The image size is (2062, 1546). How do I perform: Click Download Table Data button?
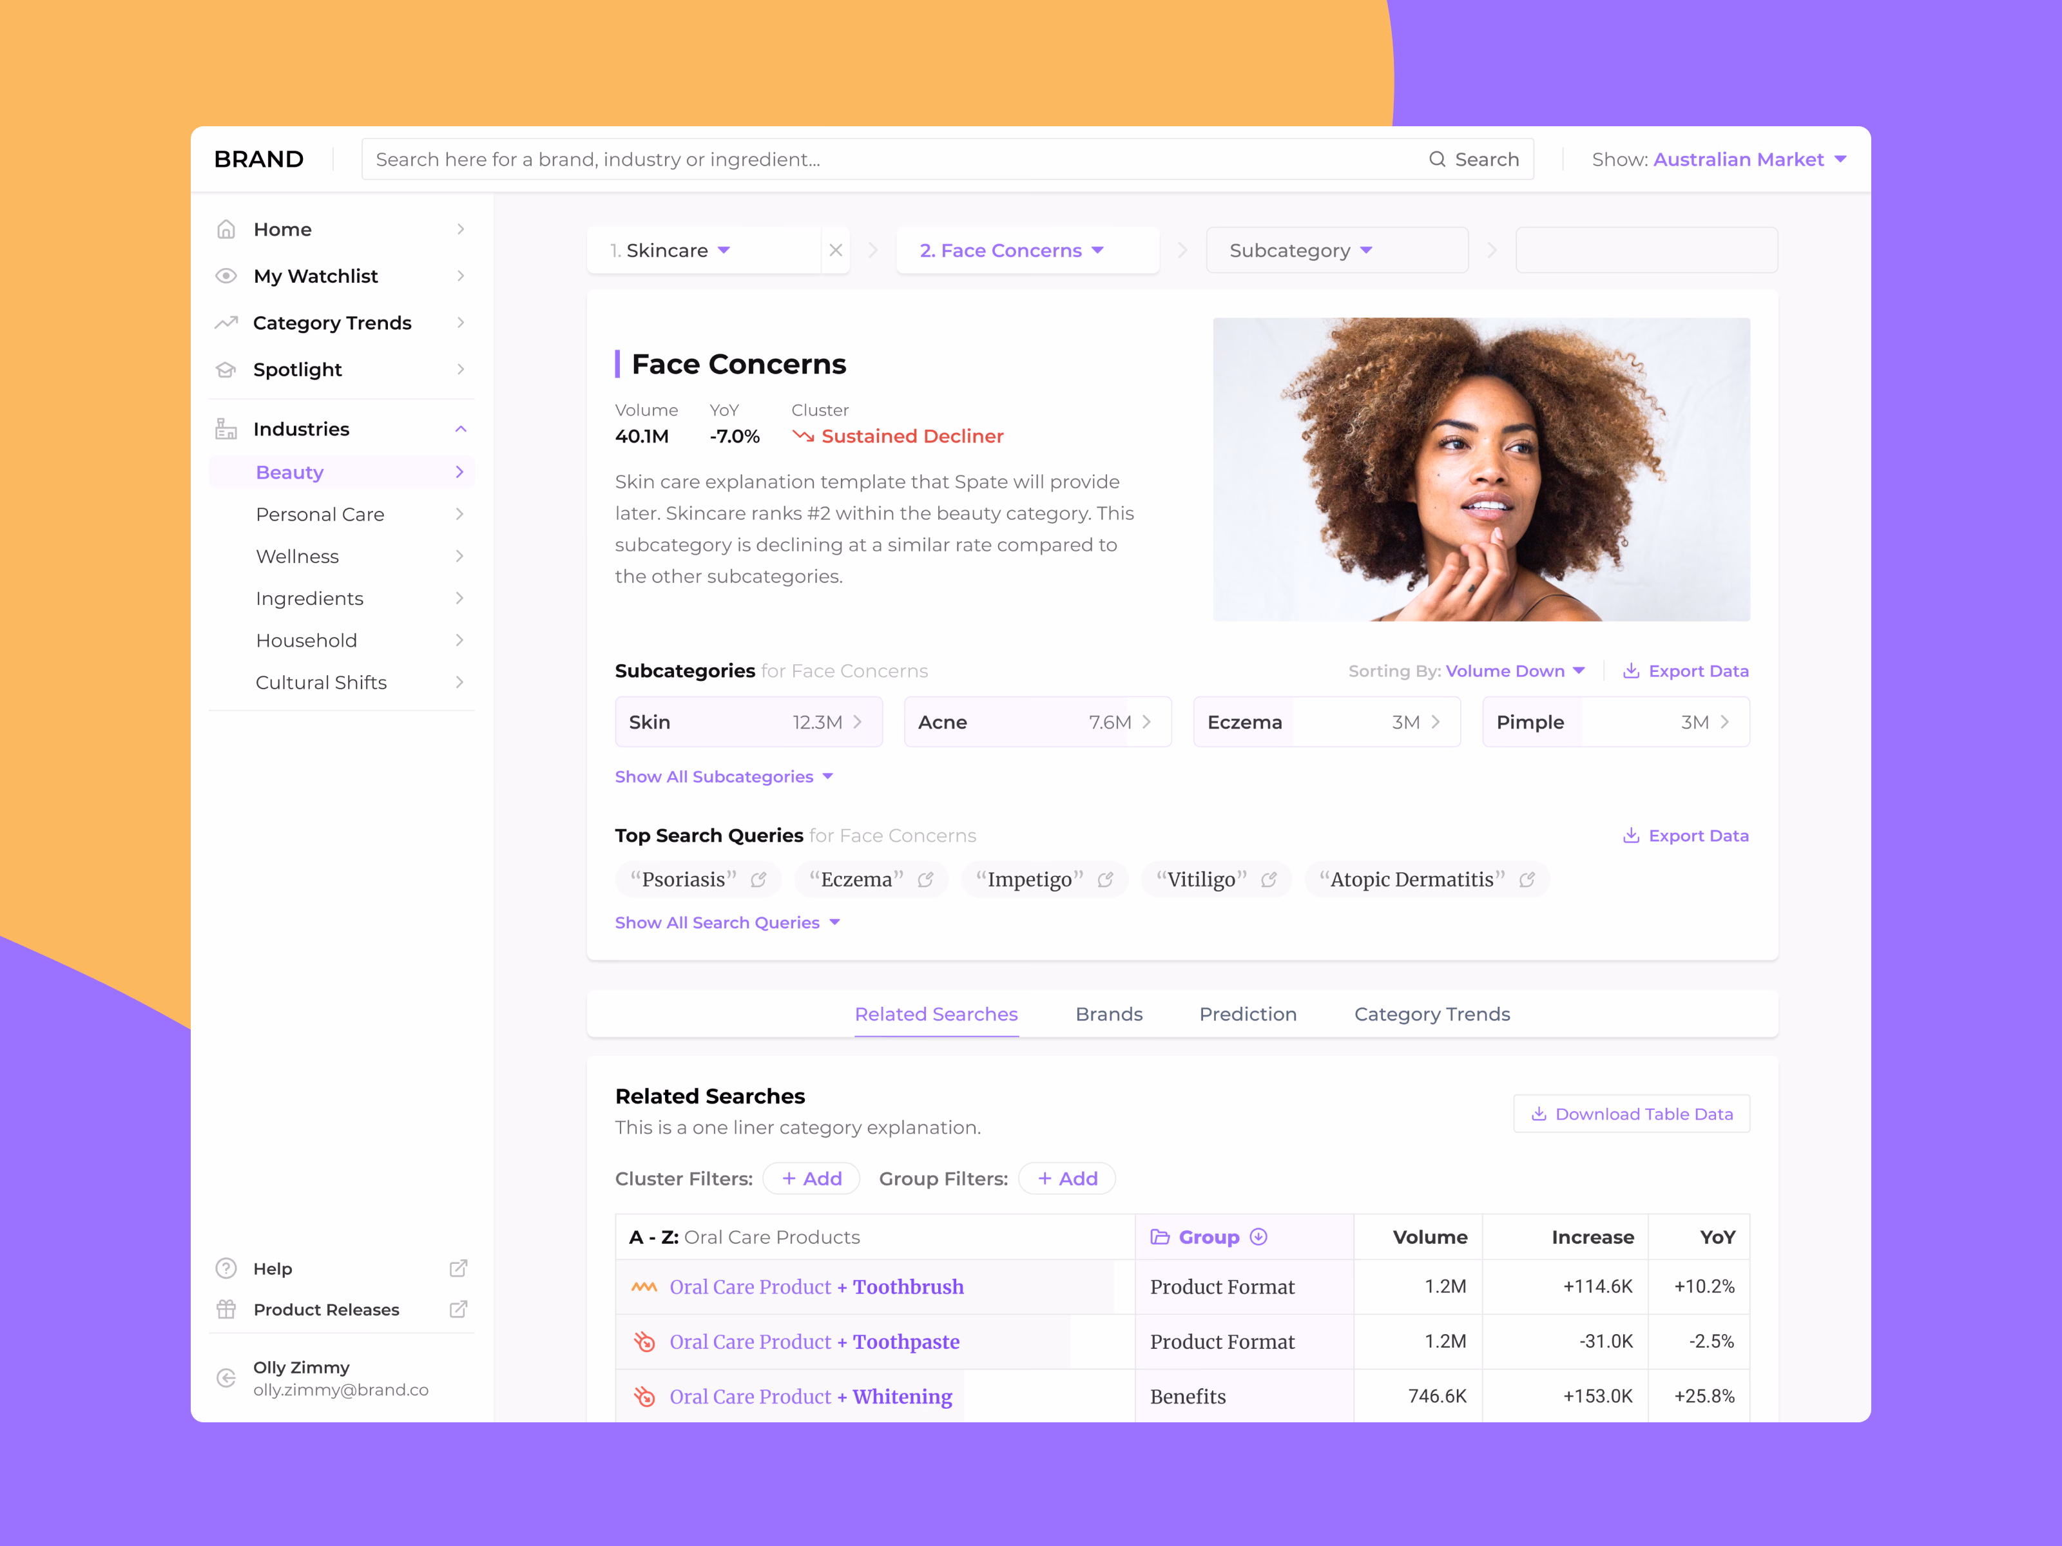coord(1632,1114)
